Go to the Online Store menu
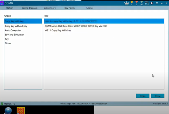The image size is (169, 114). pyautogui.click(x=49, y=8)
